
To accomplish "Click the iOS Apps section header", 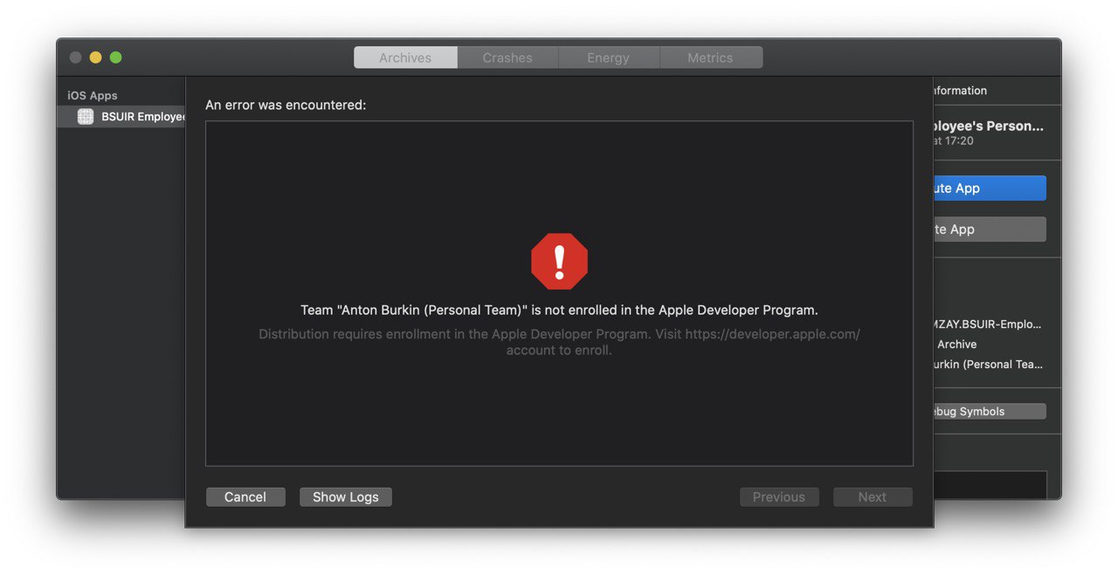I will (93, 96).
